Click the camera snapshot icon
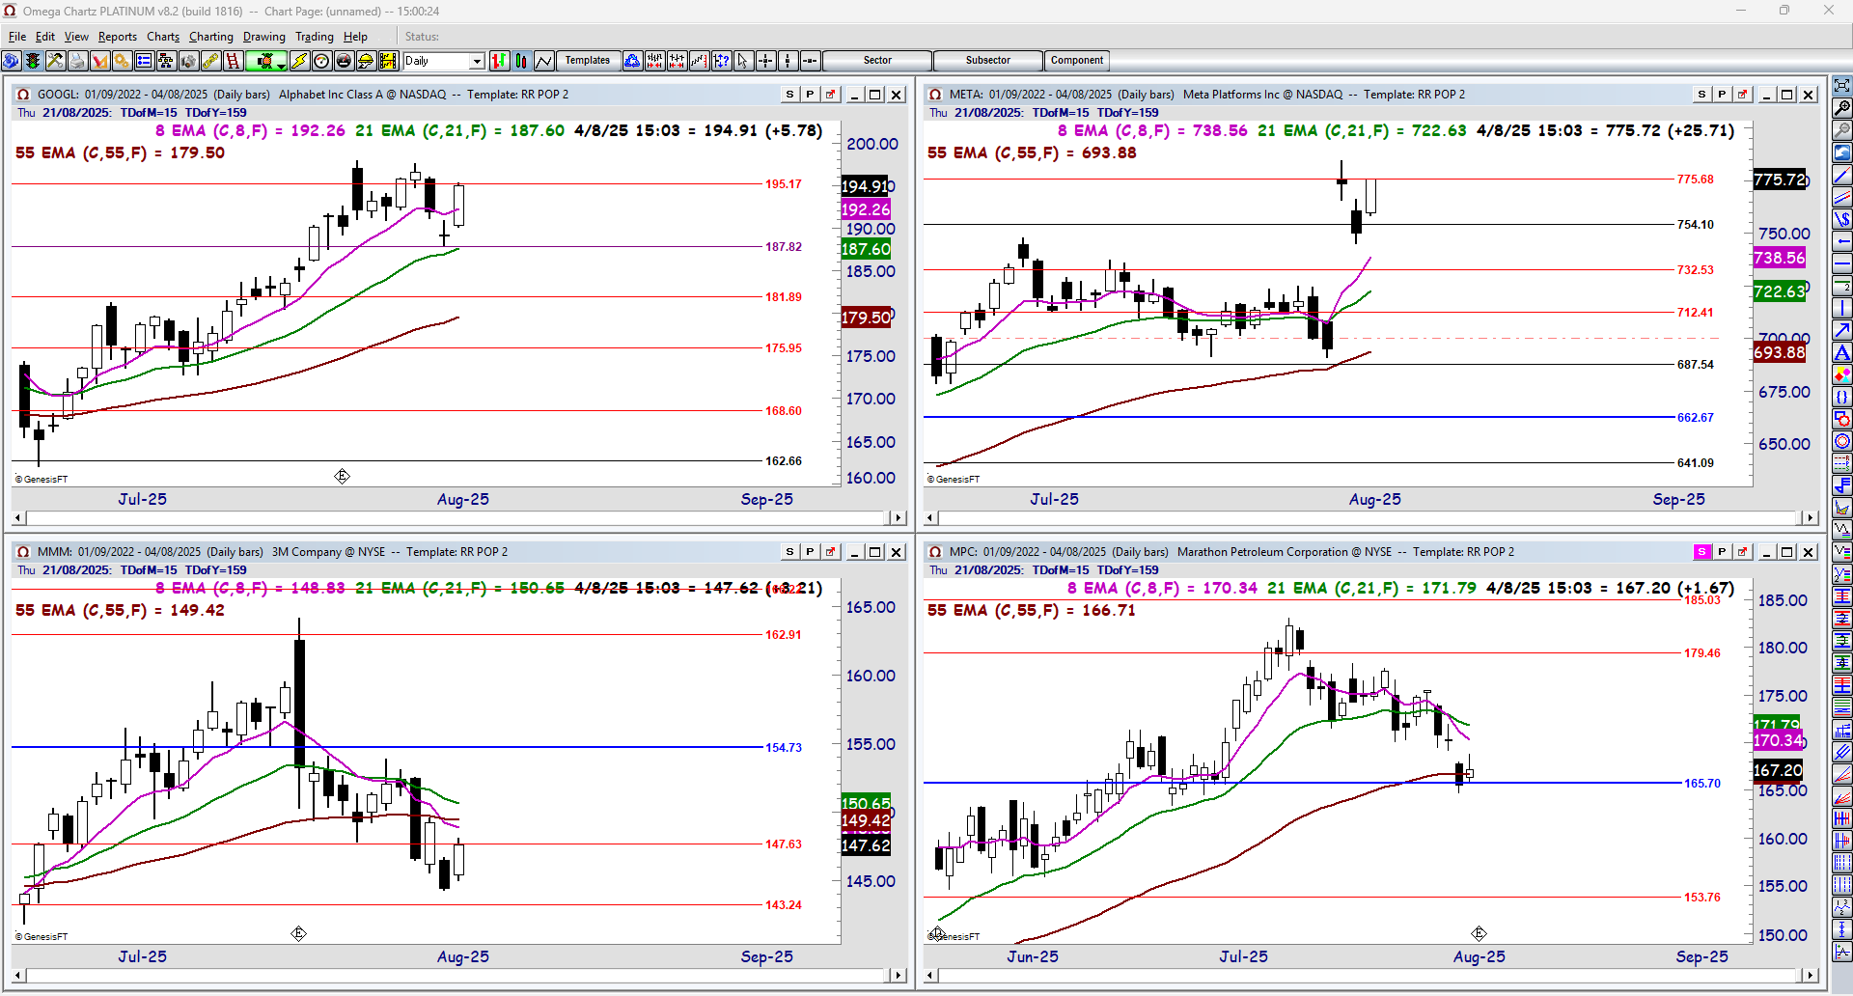The image size is (1853, 996). click(x=188, y=61)
